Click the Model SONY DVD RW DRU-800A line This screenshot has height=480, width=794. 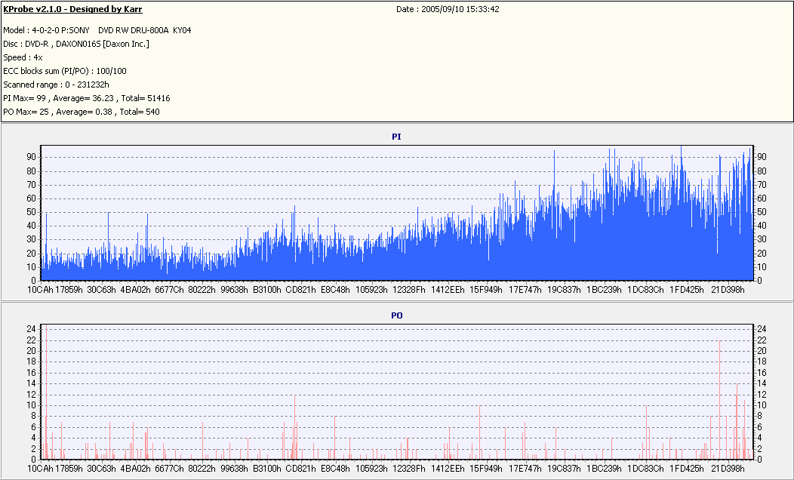[97, 30]
